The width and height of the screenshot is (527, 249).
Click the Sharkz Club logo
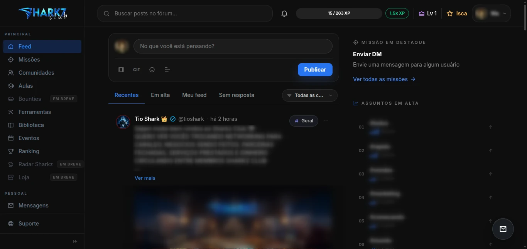[42, 13]
